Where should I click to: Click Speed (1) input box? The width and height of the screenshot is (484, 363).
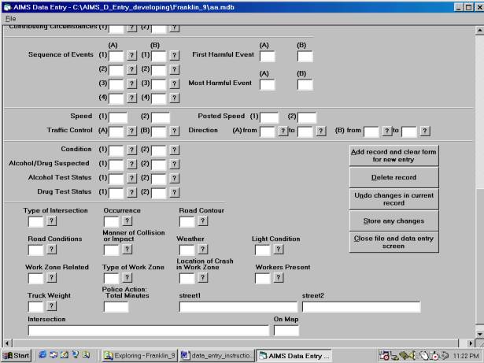118,117
